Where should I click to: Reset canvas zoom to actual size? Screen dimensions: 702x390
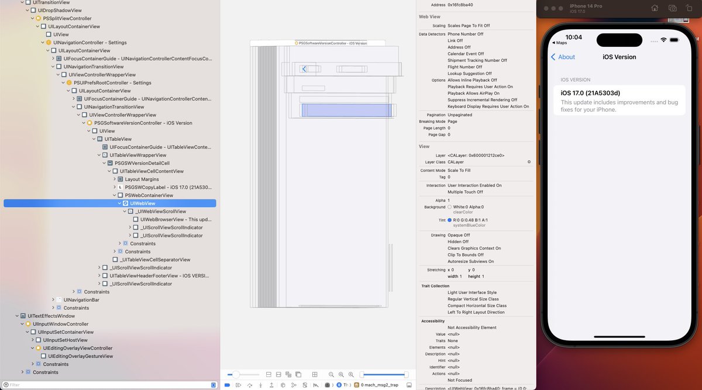[x=341, y=374]
